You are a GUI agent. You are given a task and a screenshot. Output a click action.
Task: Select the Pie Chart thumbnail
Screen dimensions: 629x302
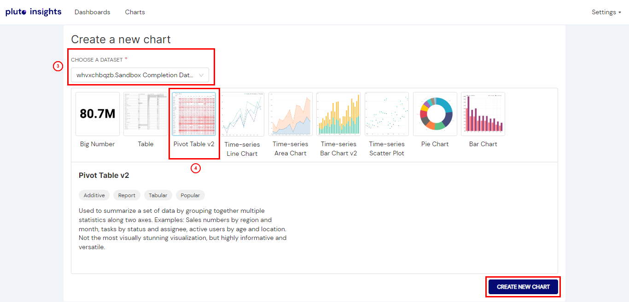435,114
